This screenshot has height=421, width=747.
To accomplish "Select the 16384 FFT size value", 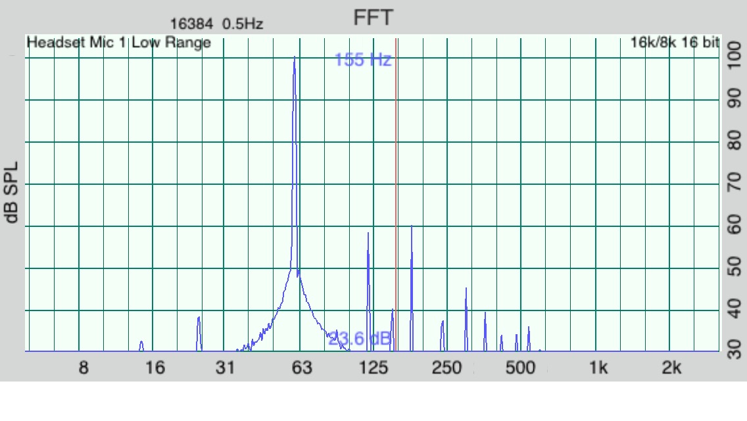I will (191, 24).
